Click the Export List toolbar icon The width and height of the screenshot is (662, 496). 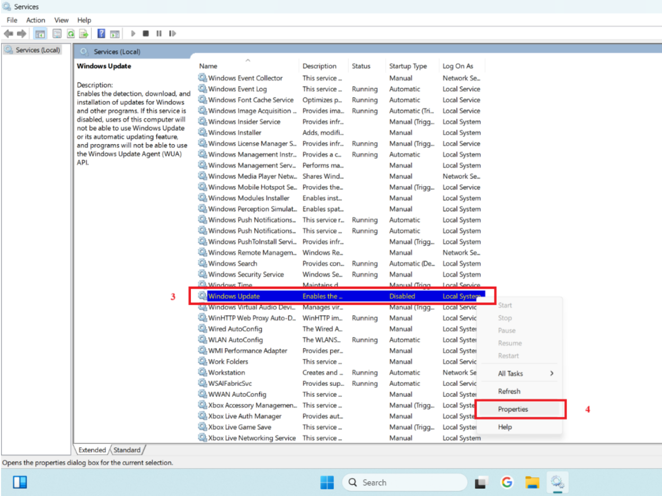pos(83,34)
